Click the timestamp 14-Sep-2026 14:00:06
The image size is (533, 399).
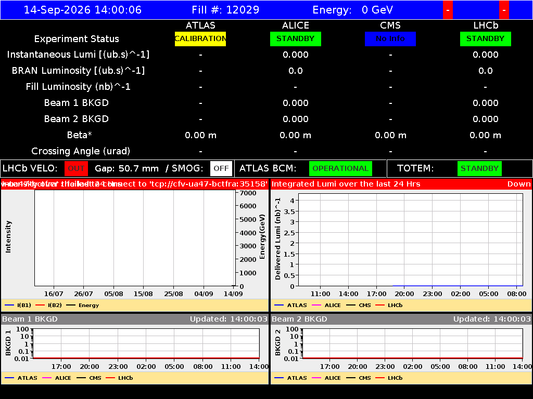click(x=83, y=10)
